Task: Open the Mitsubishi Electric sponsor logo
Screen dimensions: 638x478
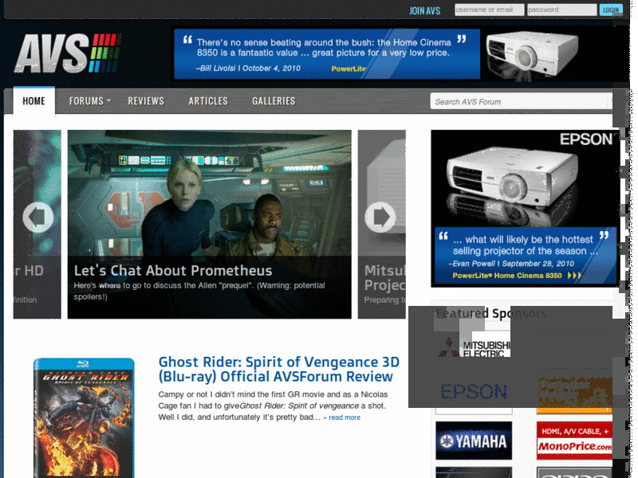Action: (474, 348)
